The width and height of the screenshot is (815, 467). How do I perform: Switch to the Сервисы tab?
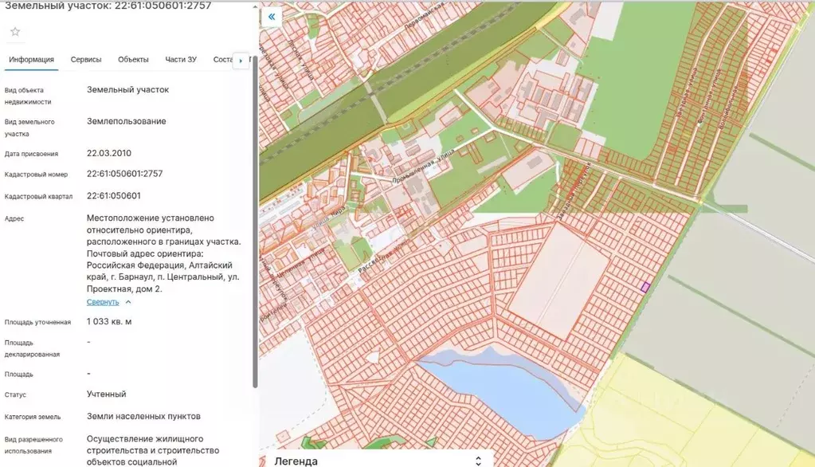tap(86, 60)
